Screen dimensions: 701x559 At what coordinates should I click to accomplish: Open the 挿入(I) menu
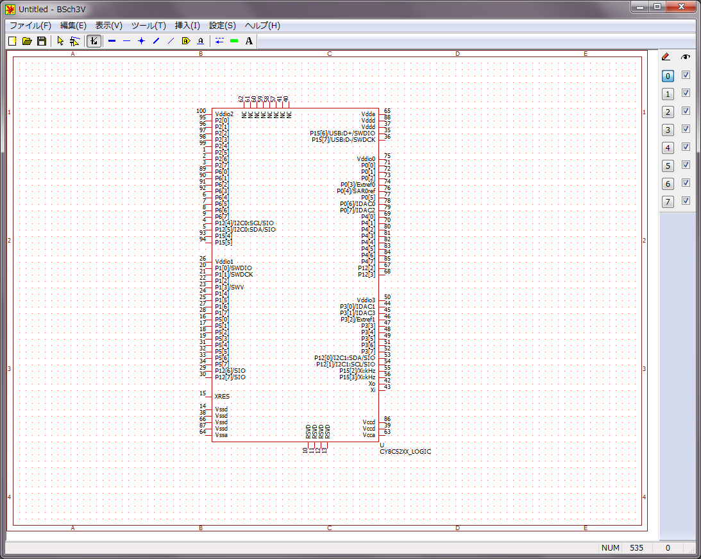pos(187,26)
